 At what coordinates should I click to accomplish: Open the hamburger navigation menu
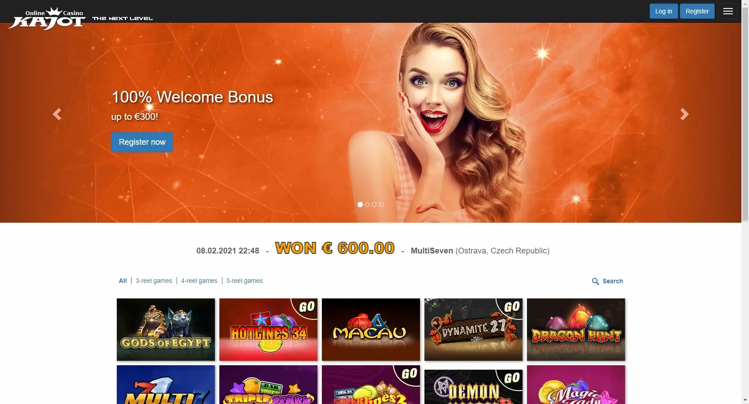tap(728, 11)
